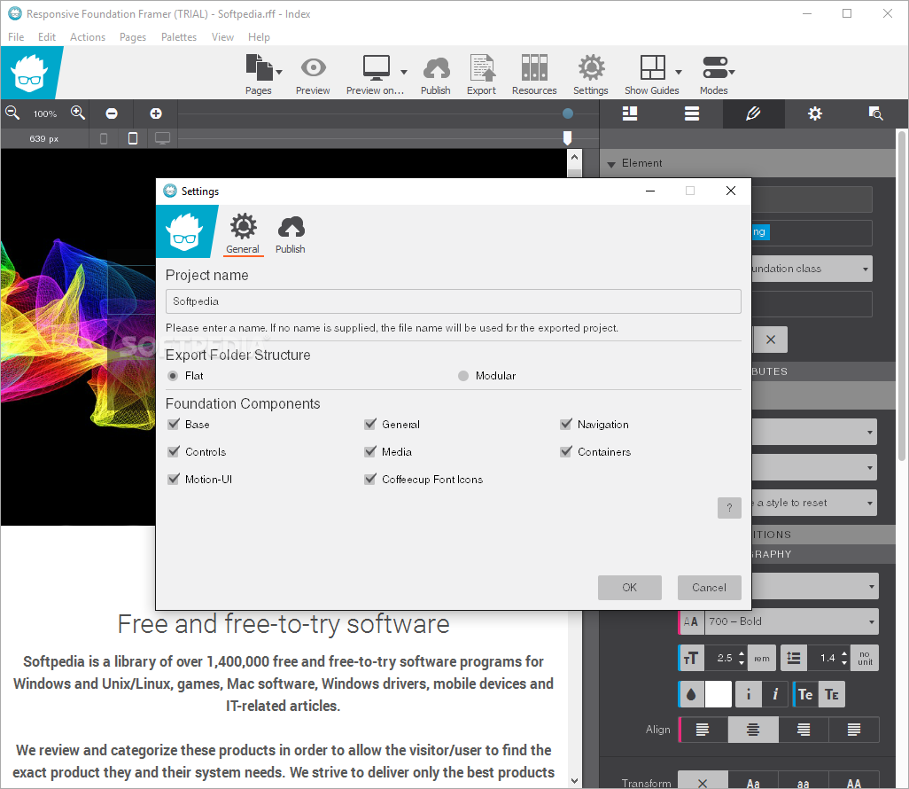This screenshot has height=789, width=909.
Task: Open the Resources binders icon
Action: click(534, 68)
